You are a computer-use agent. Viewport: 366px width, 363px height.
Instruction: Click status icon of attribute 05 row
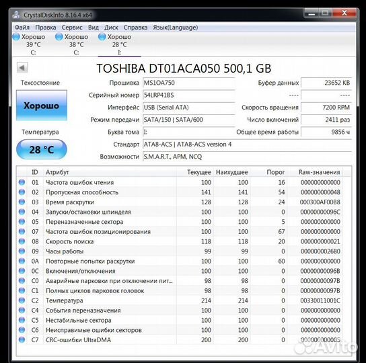pos(22,222)
